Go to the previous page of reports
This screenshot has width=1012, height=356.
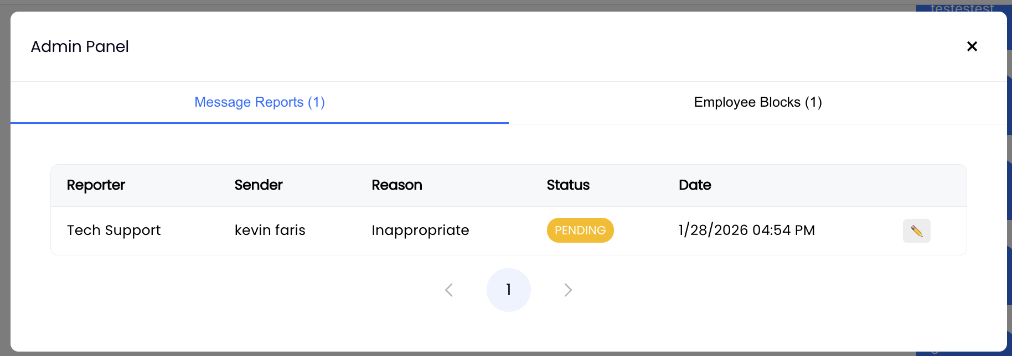point(449,290)
